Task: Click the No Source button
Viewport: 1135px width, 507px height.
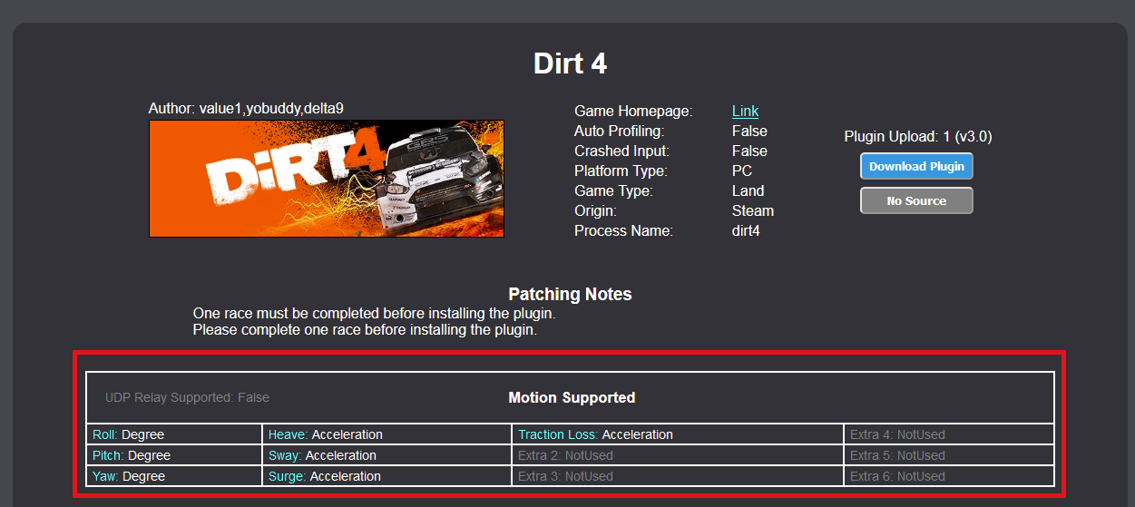Action: click(916, 200)
